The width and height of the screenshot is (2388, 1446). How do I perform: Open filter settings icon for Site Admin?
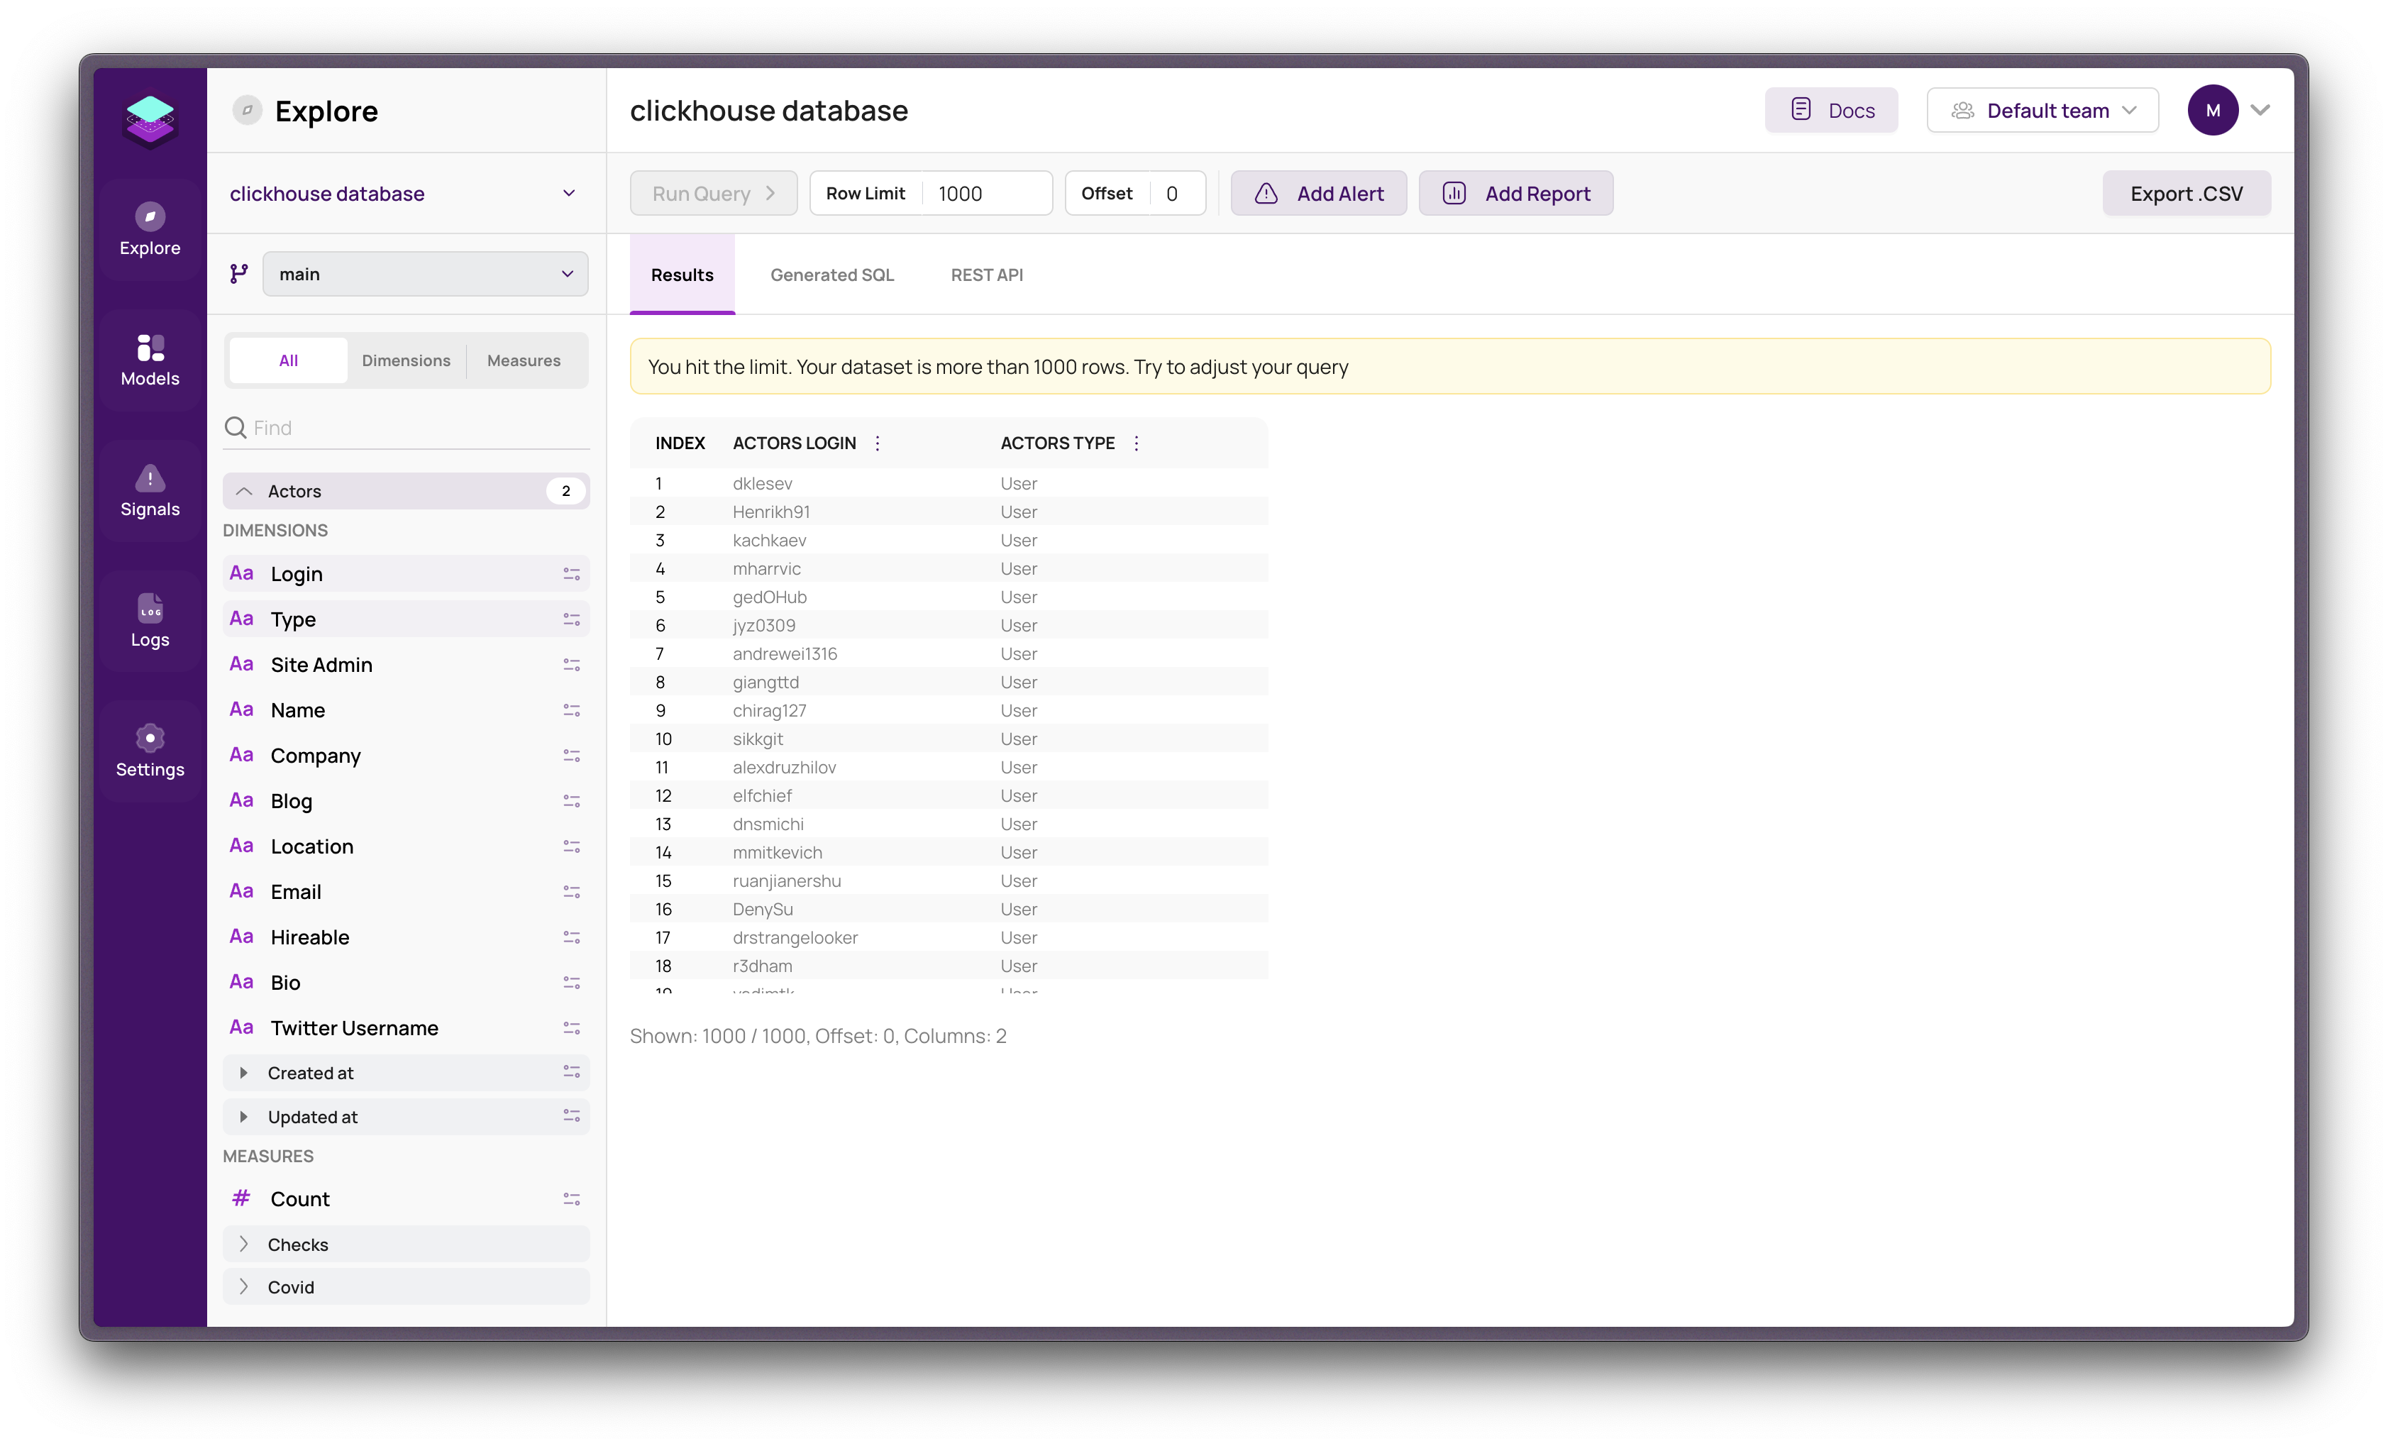[x=572, y=665]
